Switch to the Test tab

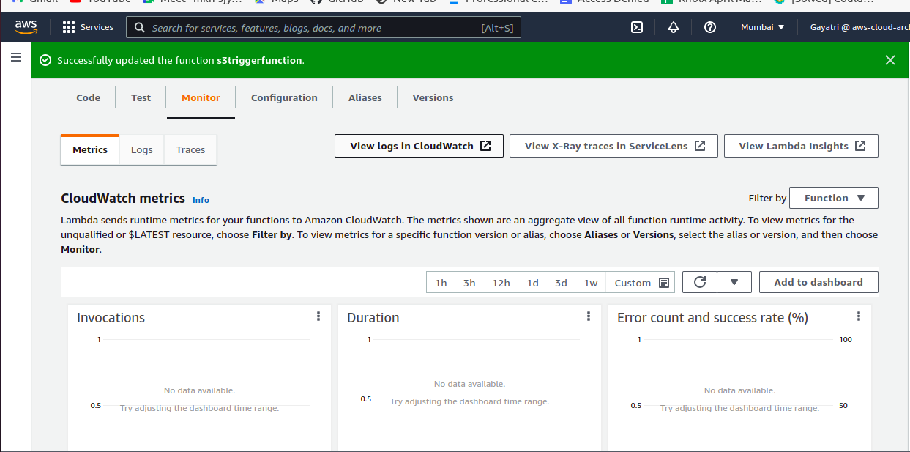pyautogui.click(x=141, y=97)
